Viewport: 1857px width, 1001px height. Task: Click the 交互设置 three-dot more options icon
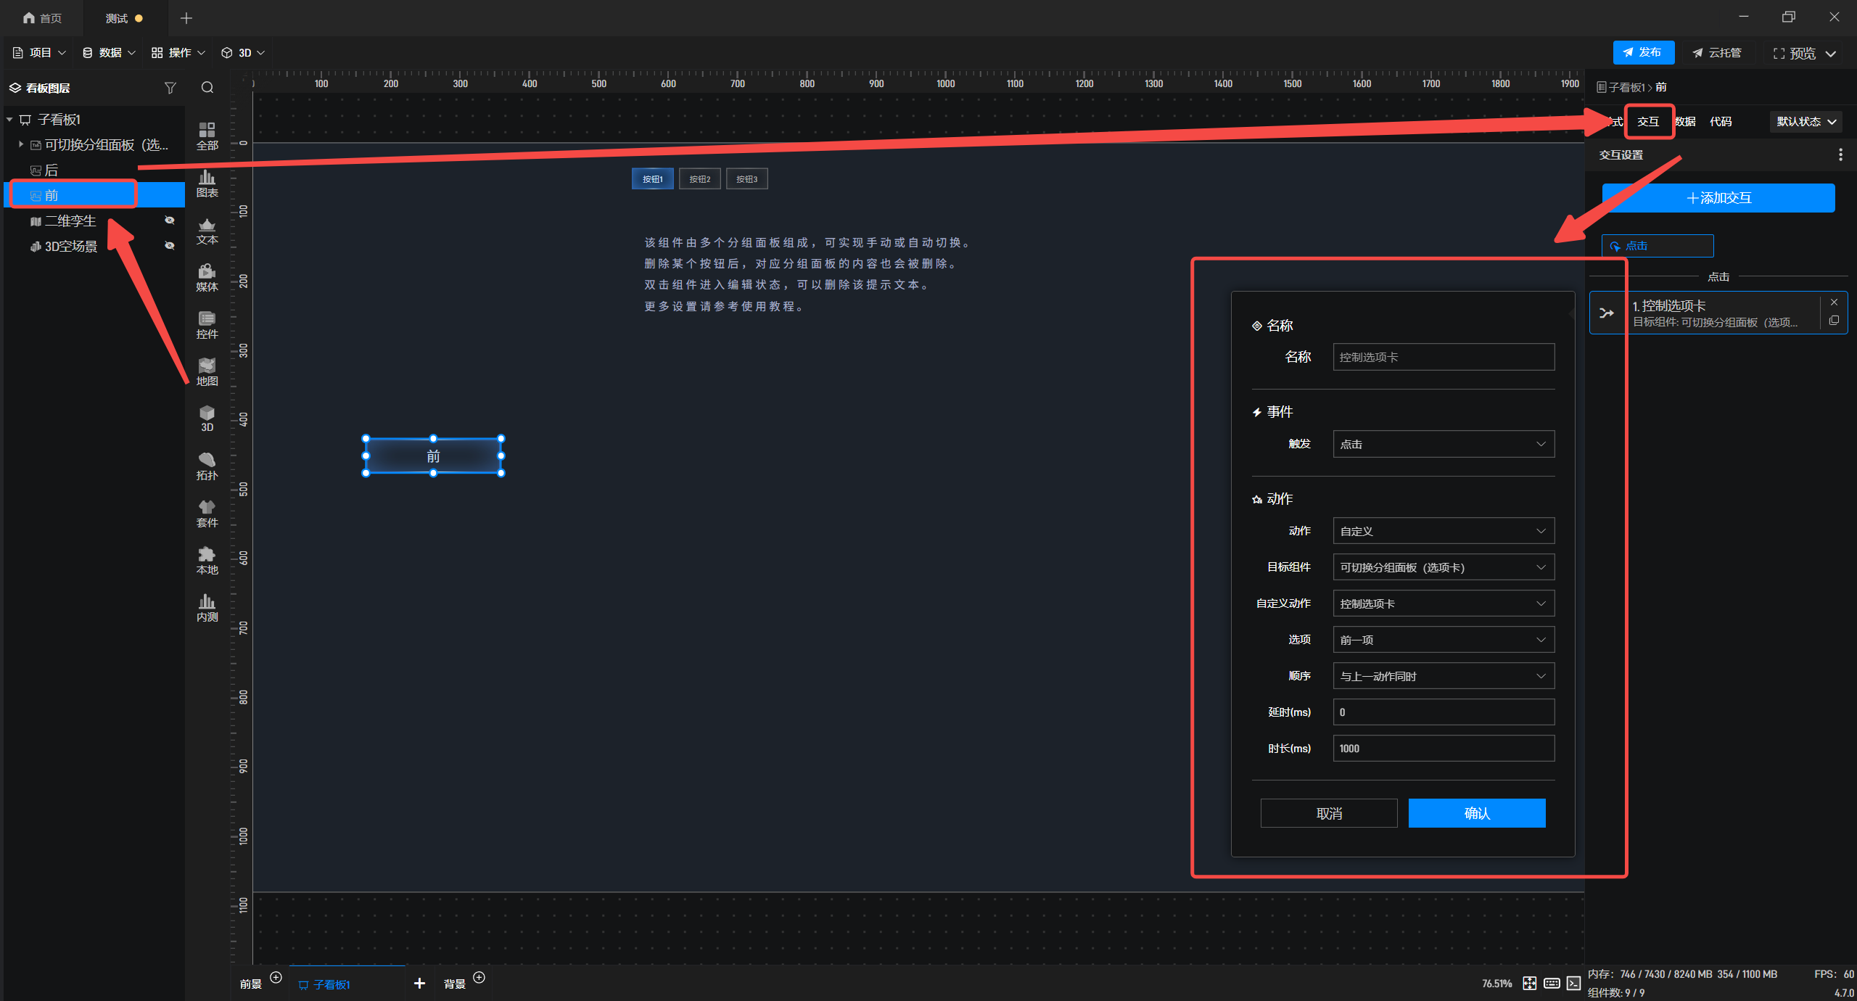point(1840,155)
